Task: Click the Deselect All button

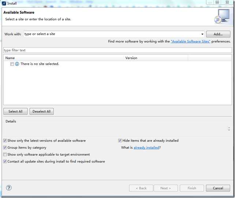Action: [x=41, y=112]
